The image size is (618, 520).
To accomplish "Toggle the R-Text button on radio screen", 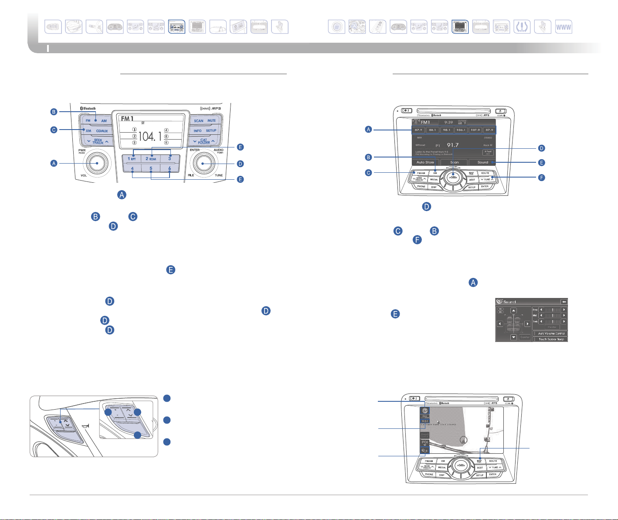I will [x=488, y=153].
